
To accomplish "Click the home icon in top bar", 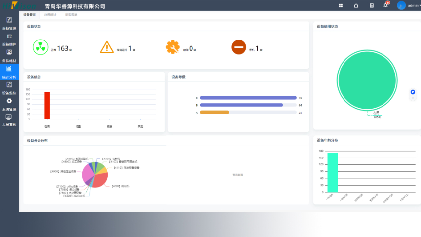I will pos(356,6).
